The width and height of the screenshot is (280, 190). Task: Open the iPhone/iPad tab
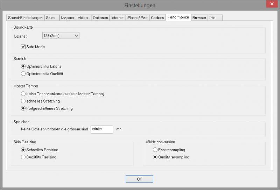[x=137, y=18]
